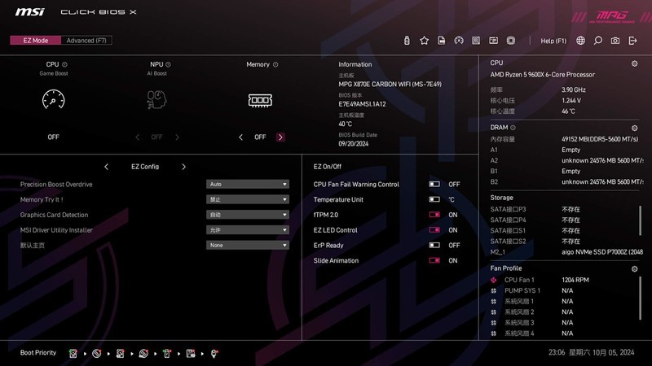Show info tooltip next to the Memory label

(275, 64)
